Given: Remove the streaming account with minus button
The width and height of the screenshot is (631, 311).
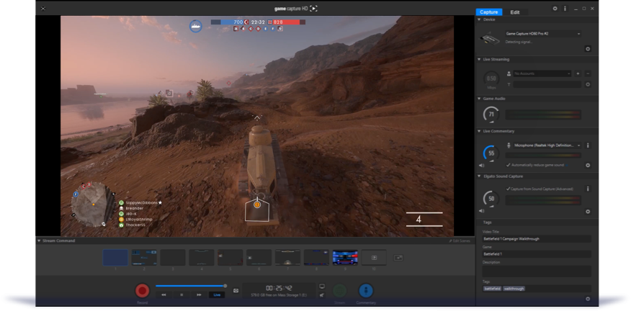Looking at the screenshot, I should click(x=588, y=73).
